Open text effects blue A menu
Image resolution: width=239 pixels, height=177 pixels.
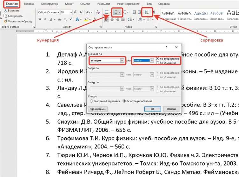77,19
